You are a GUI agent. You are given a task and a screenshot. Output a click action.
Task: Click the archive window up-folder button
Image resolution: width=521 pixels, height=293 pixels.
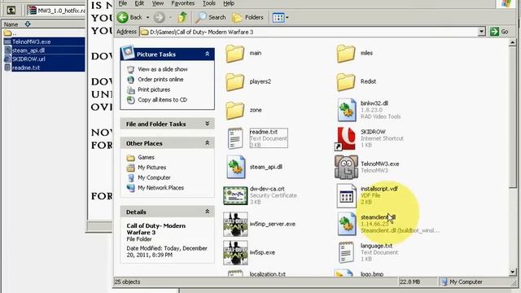pyautogui.click(x=11, y=11)
